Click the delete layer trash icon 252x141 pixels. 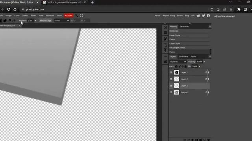point(208,140)
